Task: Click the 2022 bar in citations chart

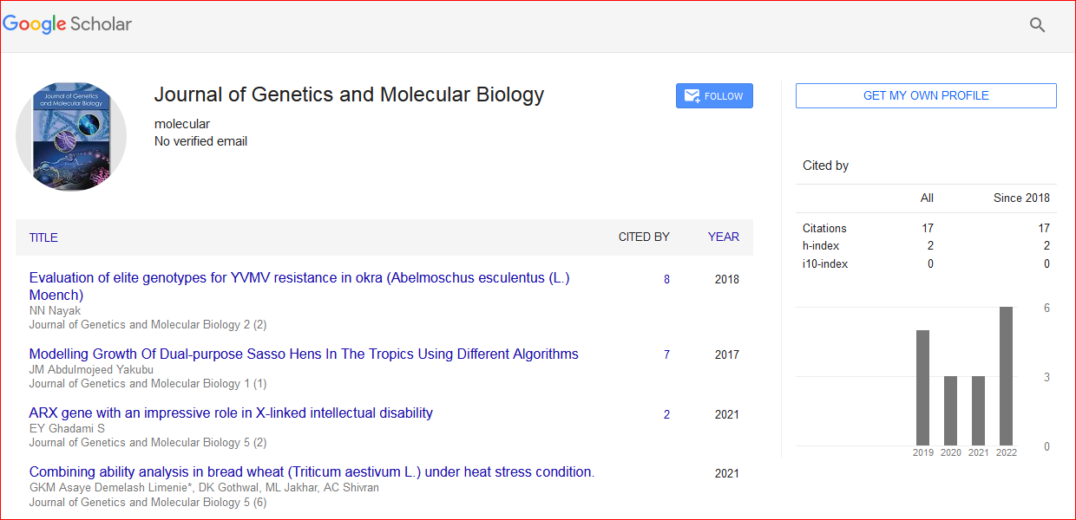Action: [x=1006, y=376]
